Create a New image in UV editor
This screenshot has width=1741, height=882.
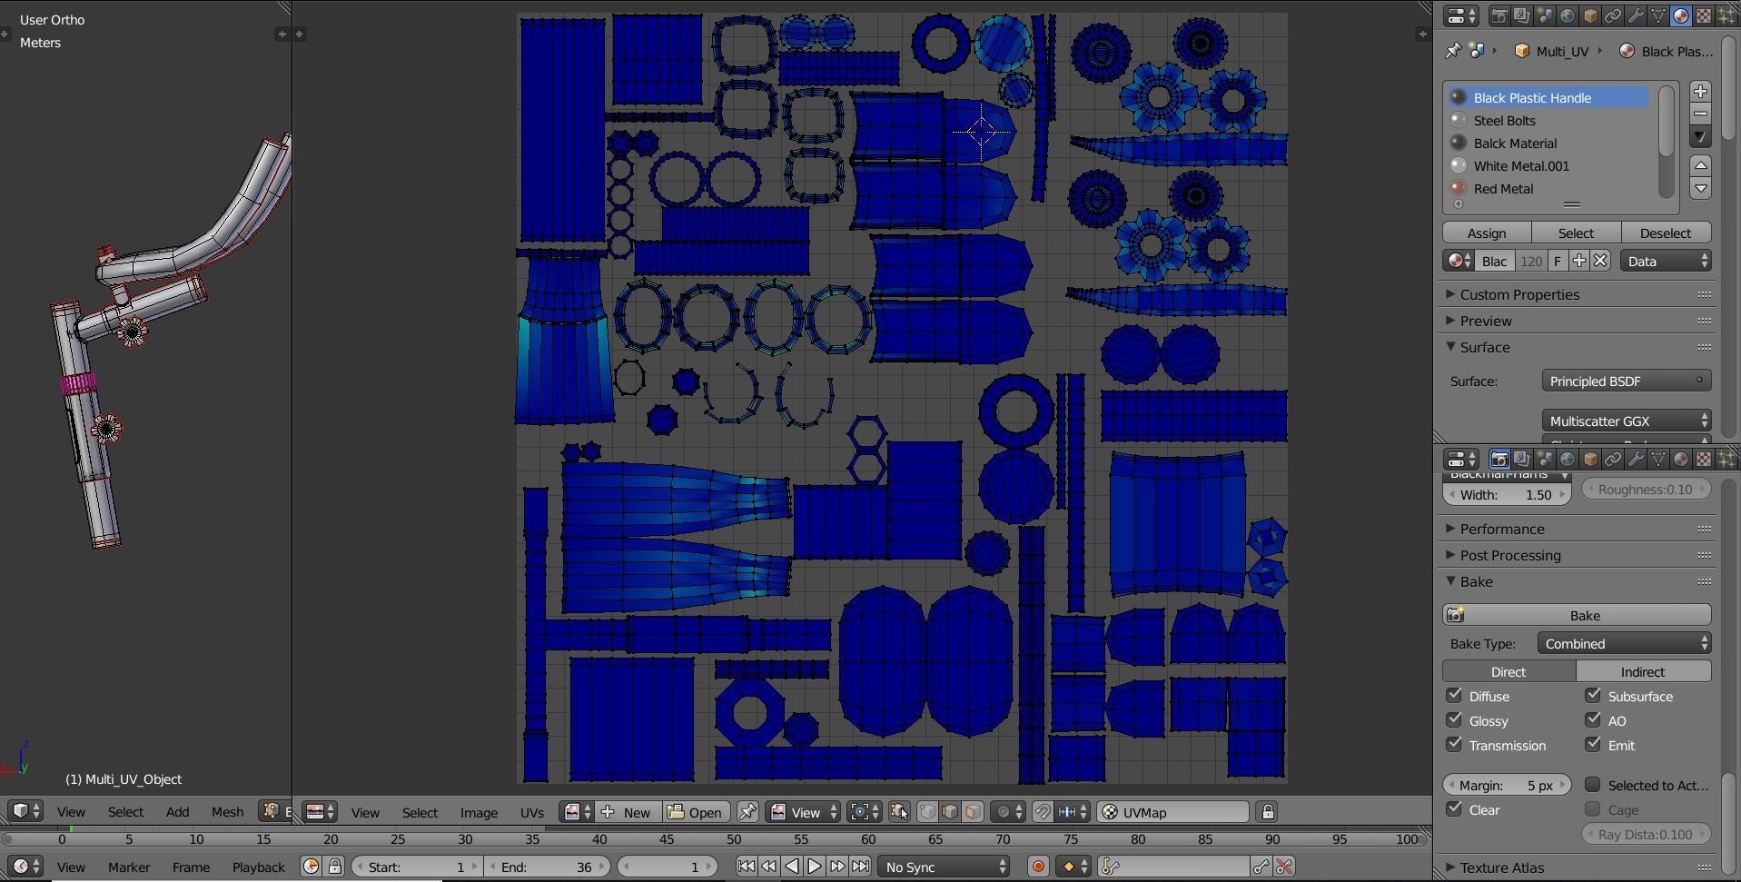coord(627,812)
